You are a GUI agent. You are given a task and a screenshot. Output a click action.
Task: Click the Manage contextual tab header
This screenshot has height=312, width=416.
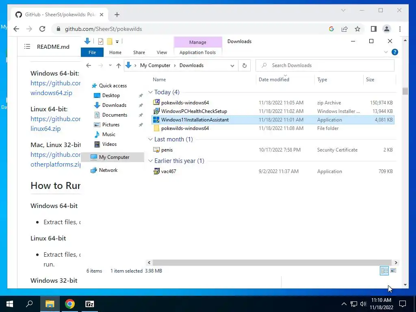pyautogui.click(x=198, y=42)
